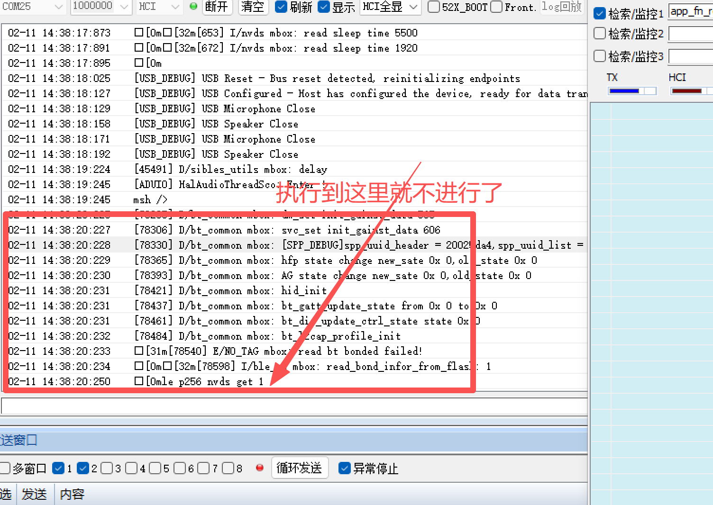The width and height of the screenshot is (713, 505).
Task: Click the 循环发送 loop-send button
Action: click(300, 468)
